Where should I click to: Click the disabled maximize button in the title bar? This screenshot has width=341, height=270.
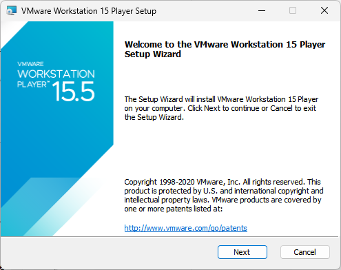293,10
